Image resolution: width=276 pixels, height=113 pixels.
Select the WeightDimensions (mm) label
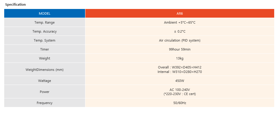(44, 70)
